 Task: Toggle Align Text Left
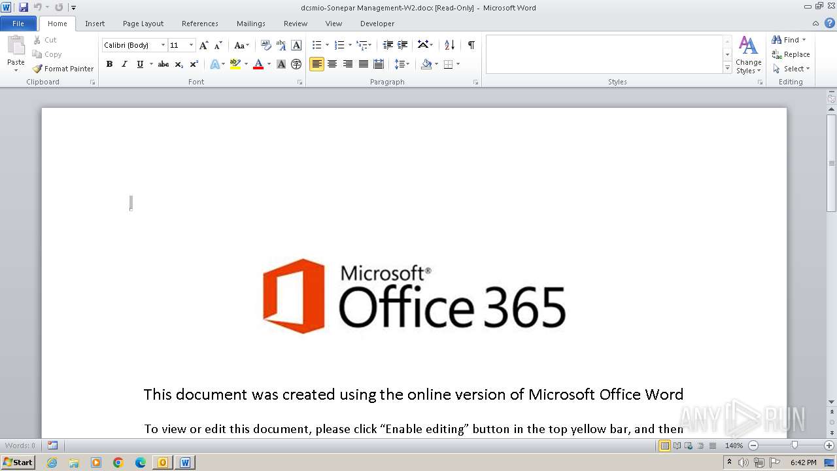point(316,64)
